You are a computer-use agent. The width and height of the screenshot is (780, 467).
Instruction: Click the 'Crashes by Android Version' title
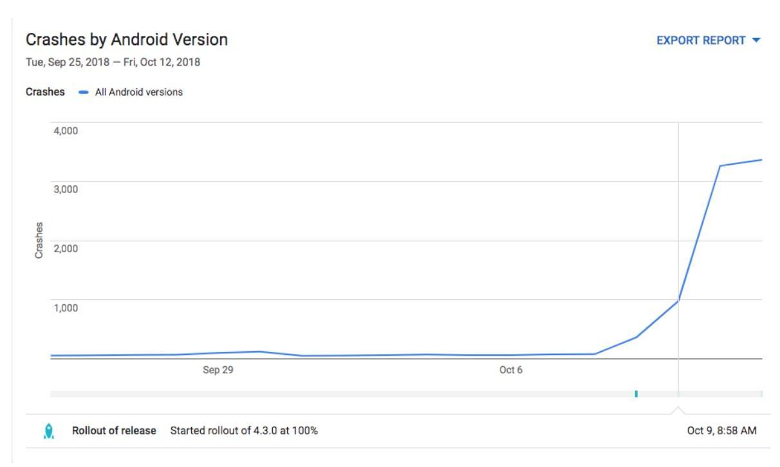point(126,40)
